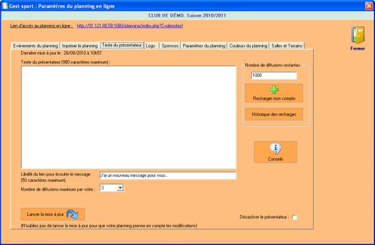Click the Nombre de diffusions restantes label
The height and width of the screenshot is (245, 375).
click(273, 65)
